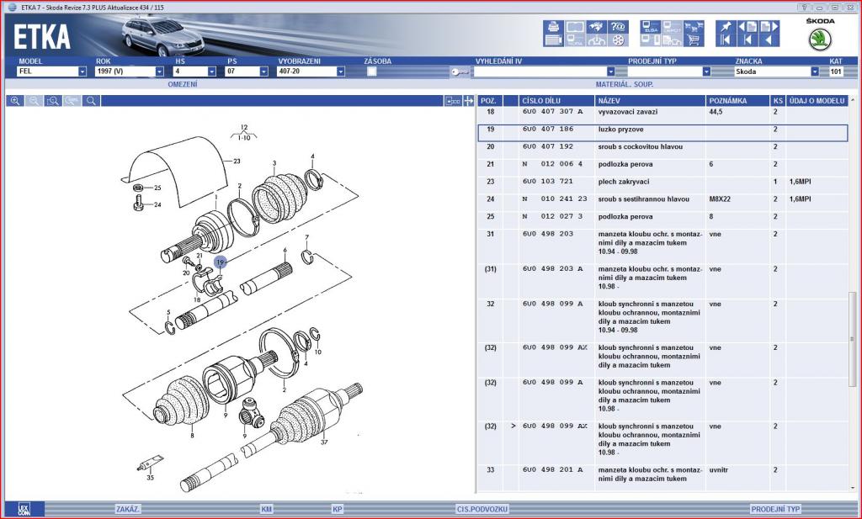The height and width of the screenshot is (519, 862).
Task: Click the LexCom logo in the status bar
Action: click(x=24, y=509)
